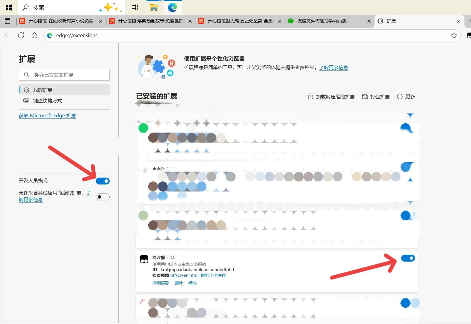This screenshot has width=471, height=324.
Task: Switch to 开心锤锤时光笔记之恐龙篇 tab
Action: coord(240,21)
